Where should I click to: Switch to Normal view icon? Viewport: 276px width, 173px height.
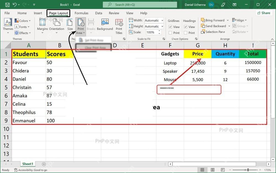click(202, 170)
